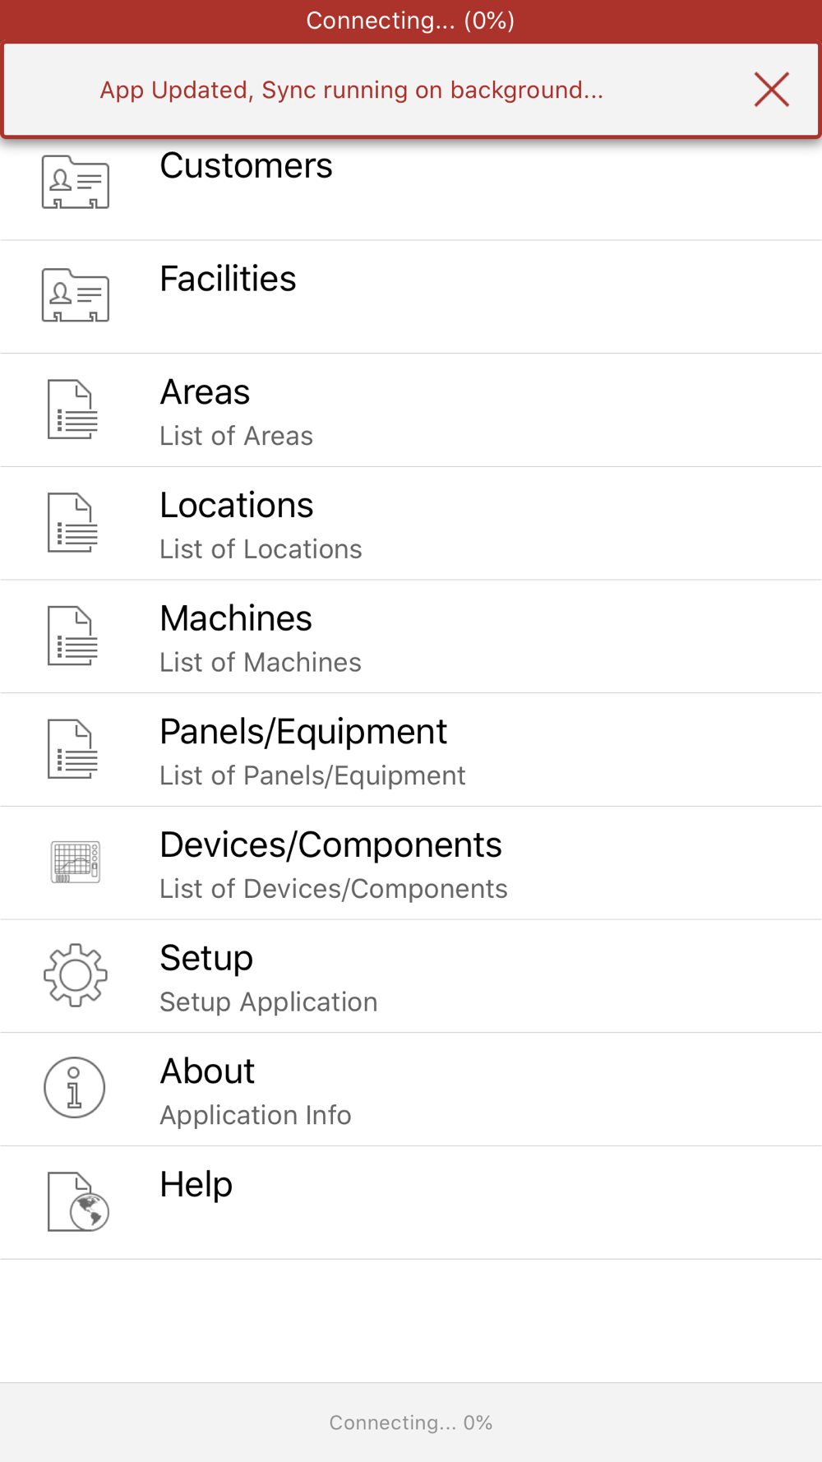Tap the About info circle icon
This screenshot has width=822, height=1462.
(x=75, y=1088)
